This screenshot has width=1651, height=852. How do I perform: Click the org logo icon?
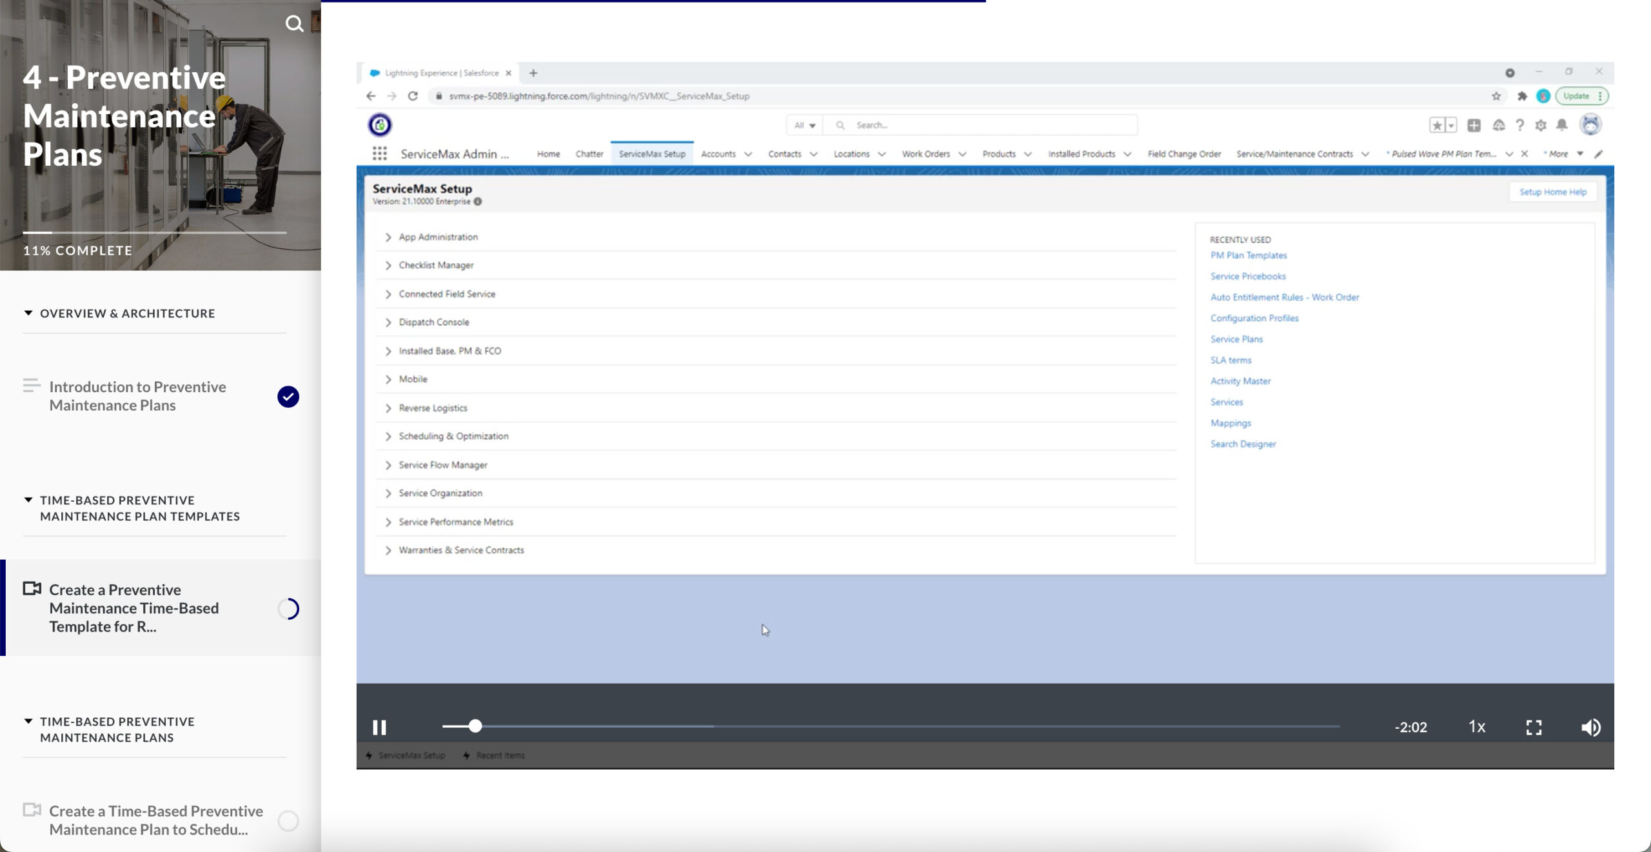pos(380,124)
